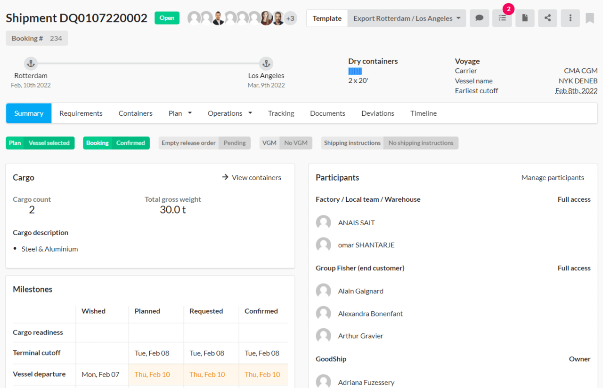Toggle the Empty release order Pending status
Screen dimensions: 603x388
(204, 143)
